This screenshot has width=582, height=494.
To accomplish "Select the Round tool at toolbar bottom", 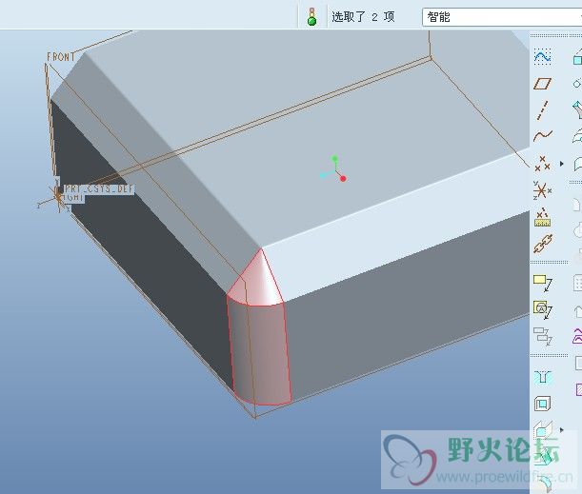I will click(547, 484).
